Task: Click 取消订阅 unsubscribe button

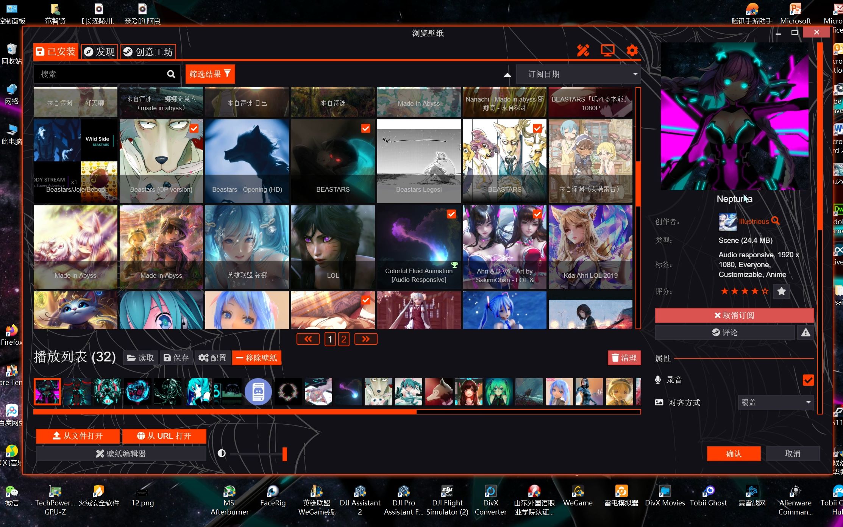Action: coord(734,315)
